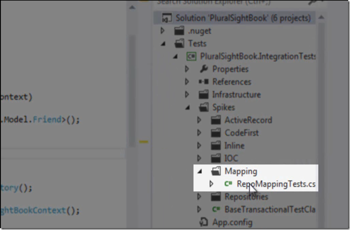The width and height of the screenshot is (350, 230).
Task: Open the App.config file name
Action: [232, 222]
